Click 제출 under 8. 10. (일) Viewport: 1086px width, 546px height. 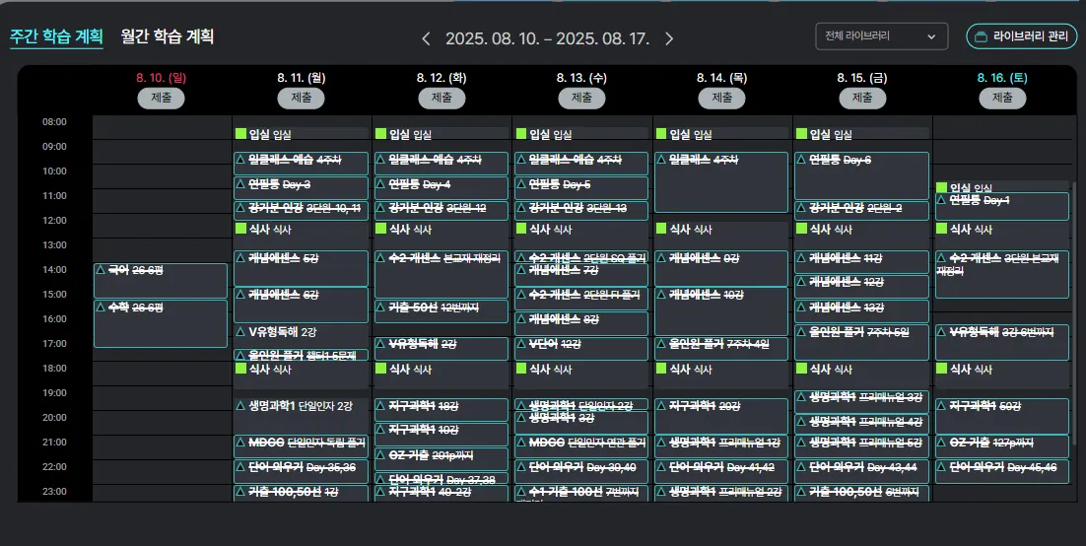coord(161,98)
